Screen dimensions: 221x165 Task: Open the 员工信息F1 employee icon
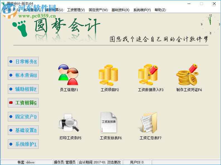[x=68, y=75]
